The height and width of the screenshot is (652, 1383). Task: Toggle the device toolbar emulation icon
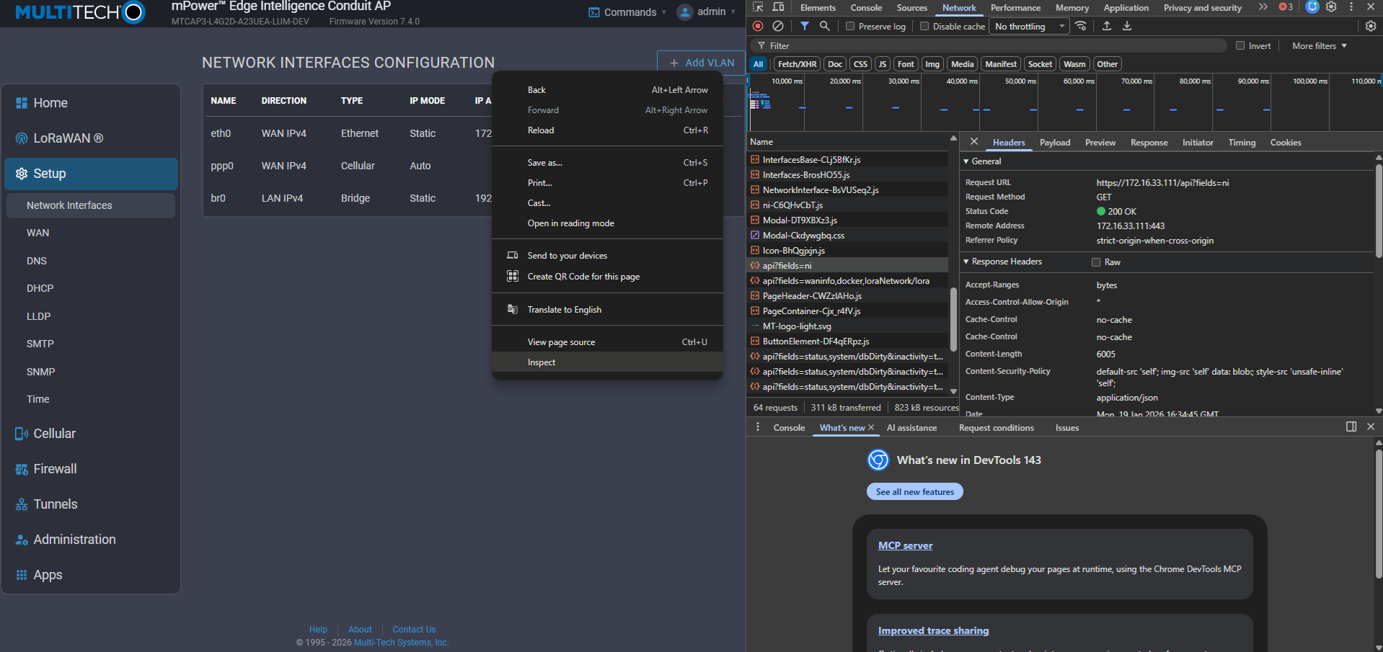point(779,7)
